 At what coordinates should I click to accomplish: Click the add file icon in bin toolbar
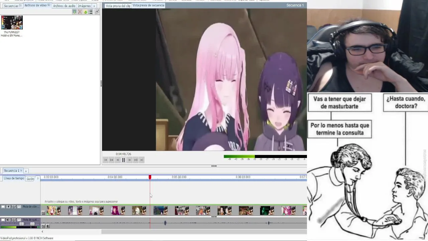(x=85, y=12)
